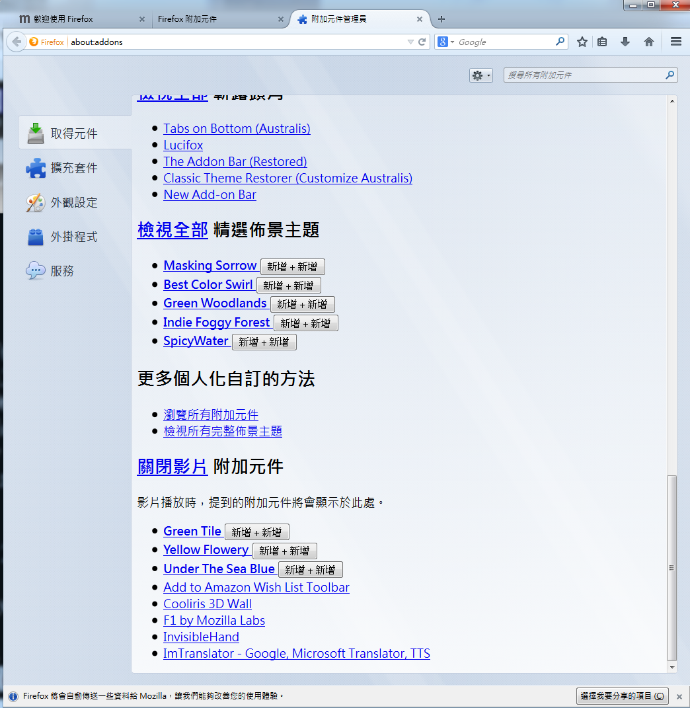Open Add to Amazon Wish List Toolbar link

256,588
